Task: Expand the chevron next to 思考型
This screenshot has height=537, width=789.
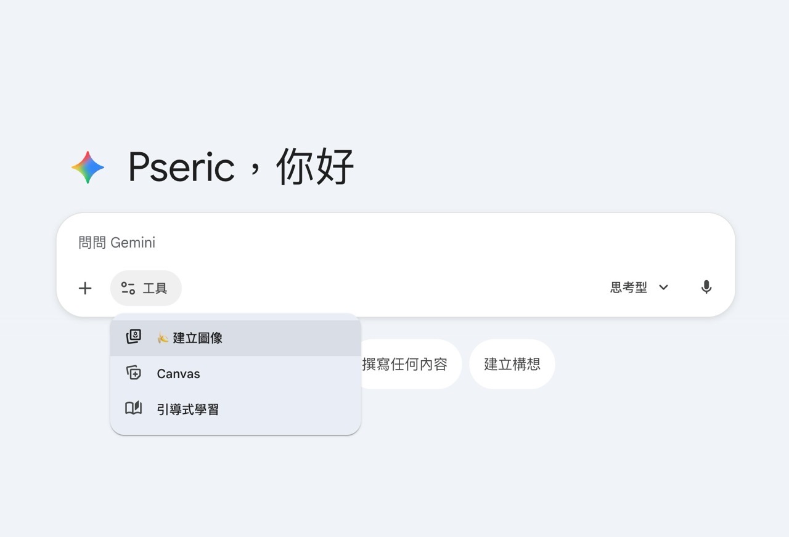Action: pyautogui.click(x=664, y=288)
